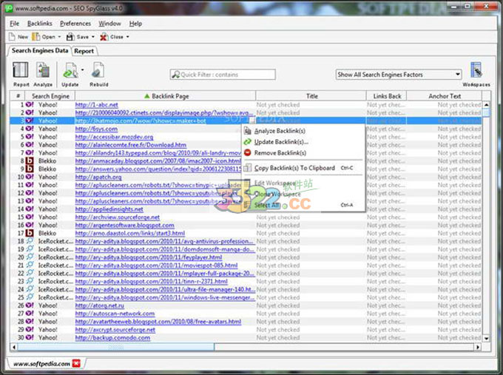Open the dropdown arrow next to Open

59,37
